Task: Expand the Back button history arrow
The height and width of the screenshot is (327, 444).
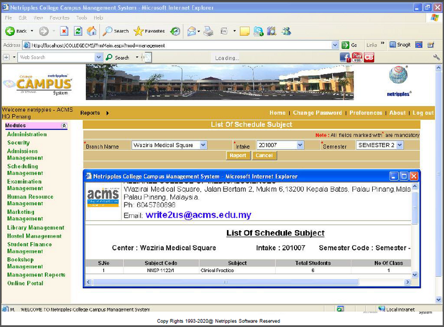Action: point(32,31)
